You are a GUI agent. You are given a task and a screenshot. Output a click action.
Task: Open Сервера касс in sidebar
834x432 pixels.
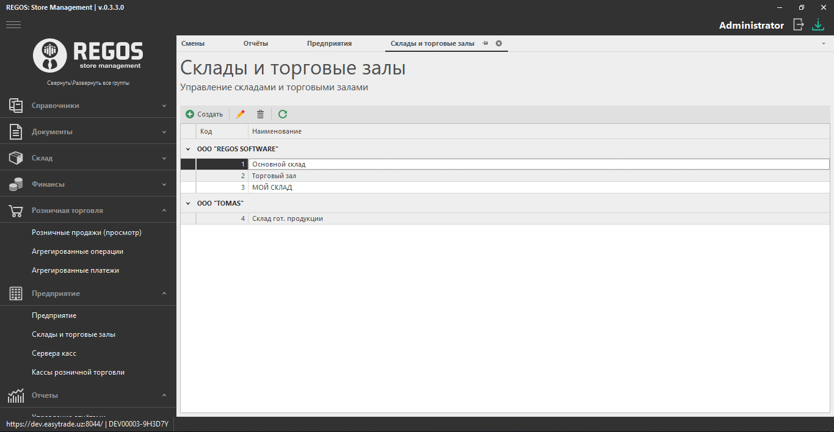tap(54, 353)
